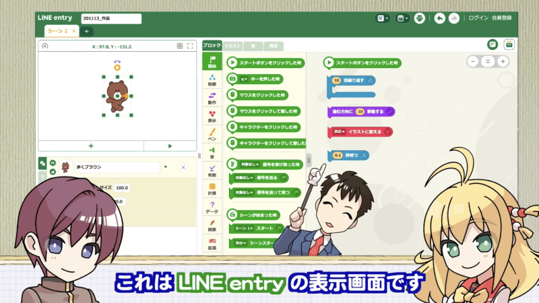Open 次の dropdown in シーンスタート block

(241, 243)
